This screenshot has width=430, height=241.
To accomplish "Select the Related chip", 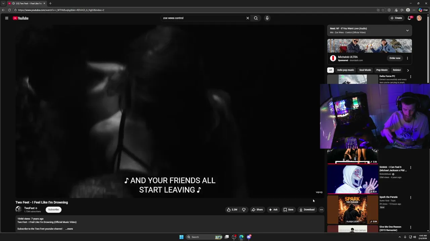I will (x=397, y=70).
